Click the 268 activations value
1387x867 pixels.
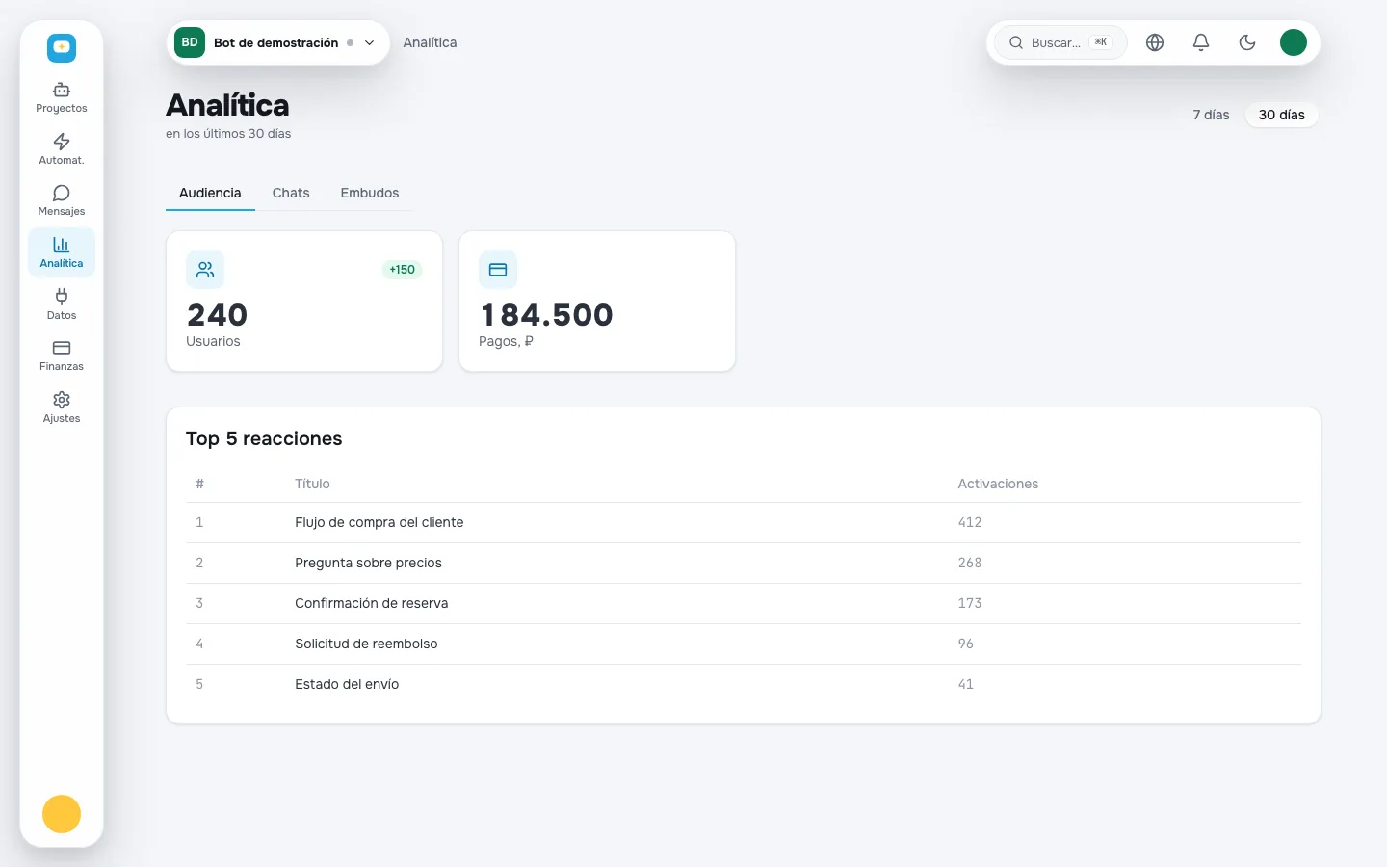pos(970,563)
